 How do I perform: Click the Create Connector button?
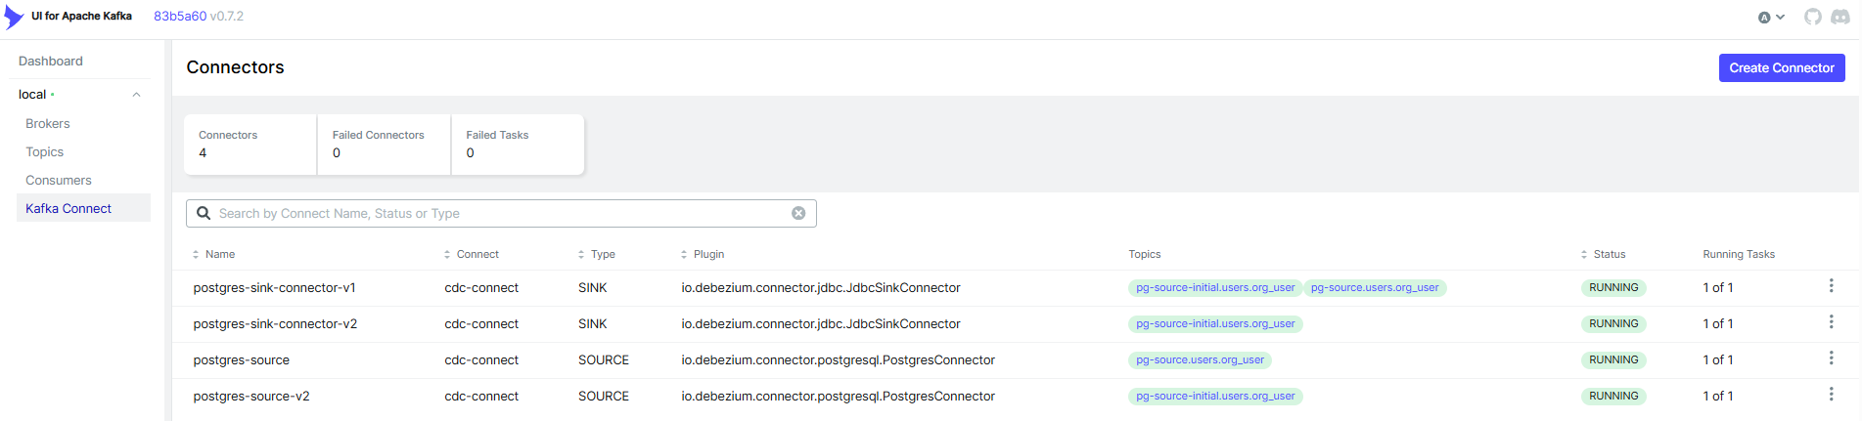pos(1782,67)
